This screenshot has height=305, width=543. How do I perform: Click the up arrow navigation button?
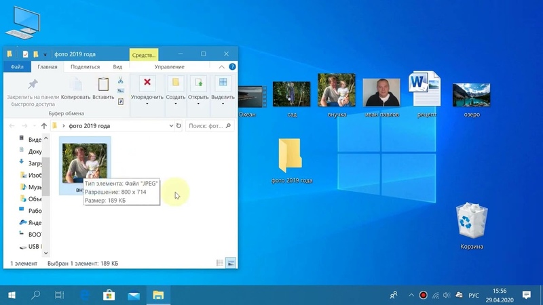tap(44, 126)
